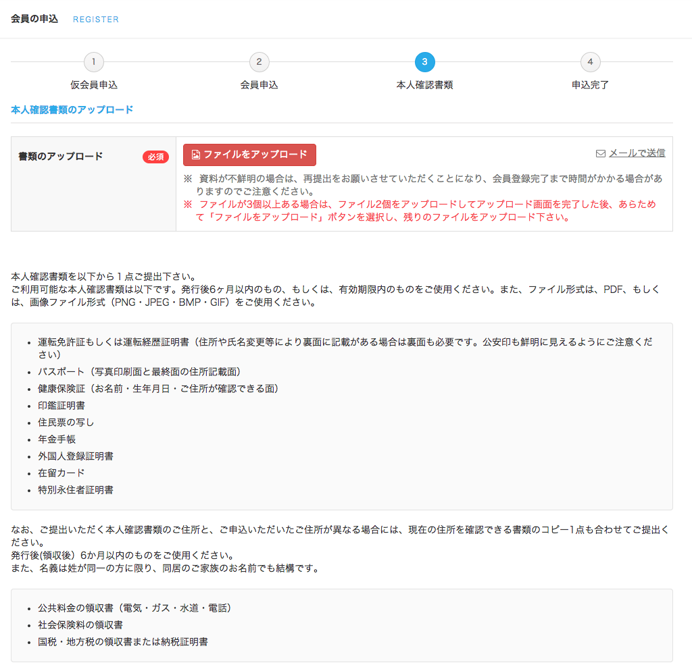The image size is (692, 669).
Task: Select step 2 circle 会員申込
Action: (x=259, y=62)
